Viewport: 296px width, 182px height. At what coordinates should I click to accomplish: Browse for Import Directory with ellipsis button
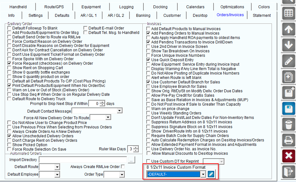pos(131,160)
